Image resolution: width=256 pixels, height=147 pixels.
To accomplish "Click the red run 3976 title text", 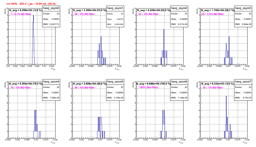I will click(31, 4).
